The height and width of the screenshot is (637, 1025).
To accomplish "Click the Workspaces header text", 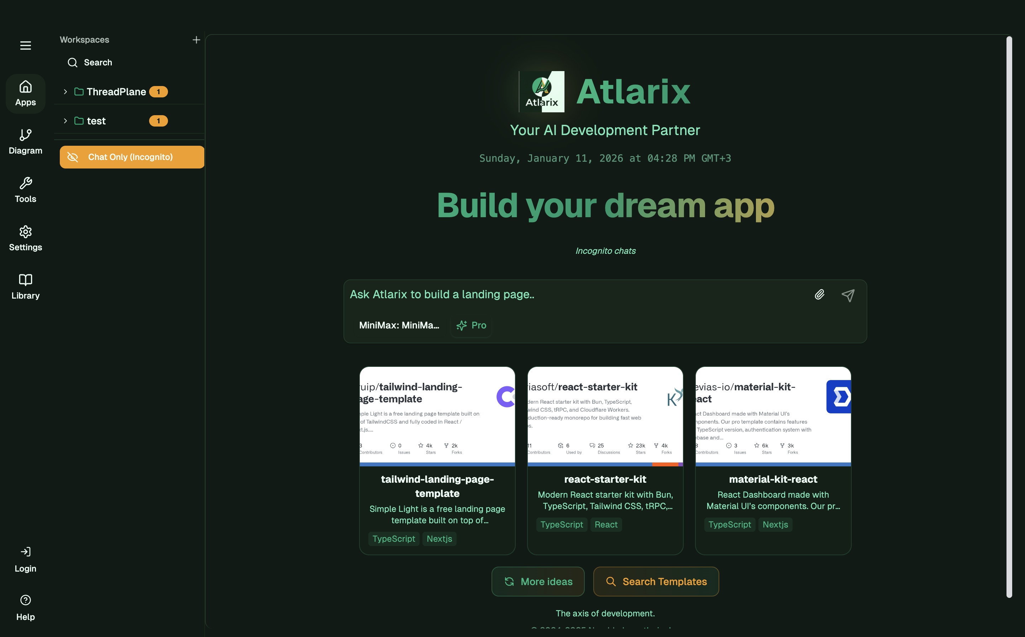I will pyautogui.click(x=84, y=39).
